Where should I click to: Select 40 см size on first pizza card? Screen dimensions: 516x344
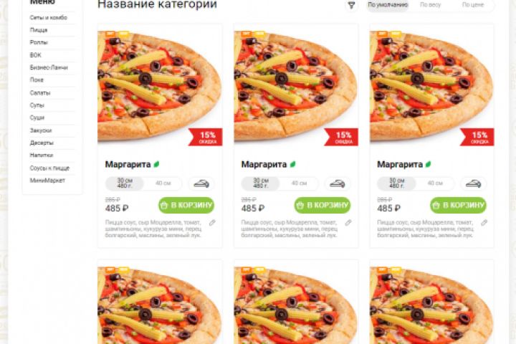point(163,183)
